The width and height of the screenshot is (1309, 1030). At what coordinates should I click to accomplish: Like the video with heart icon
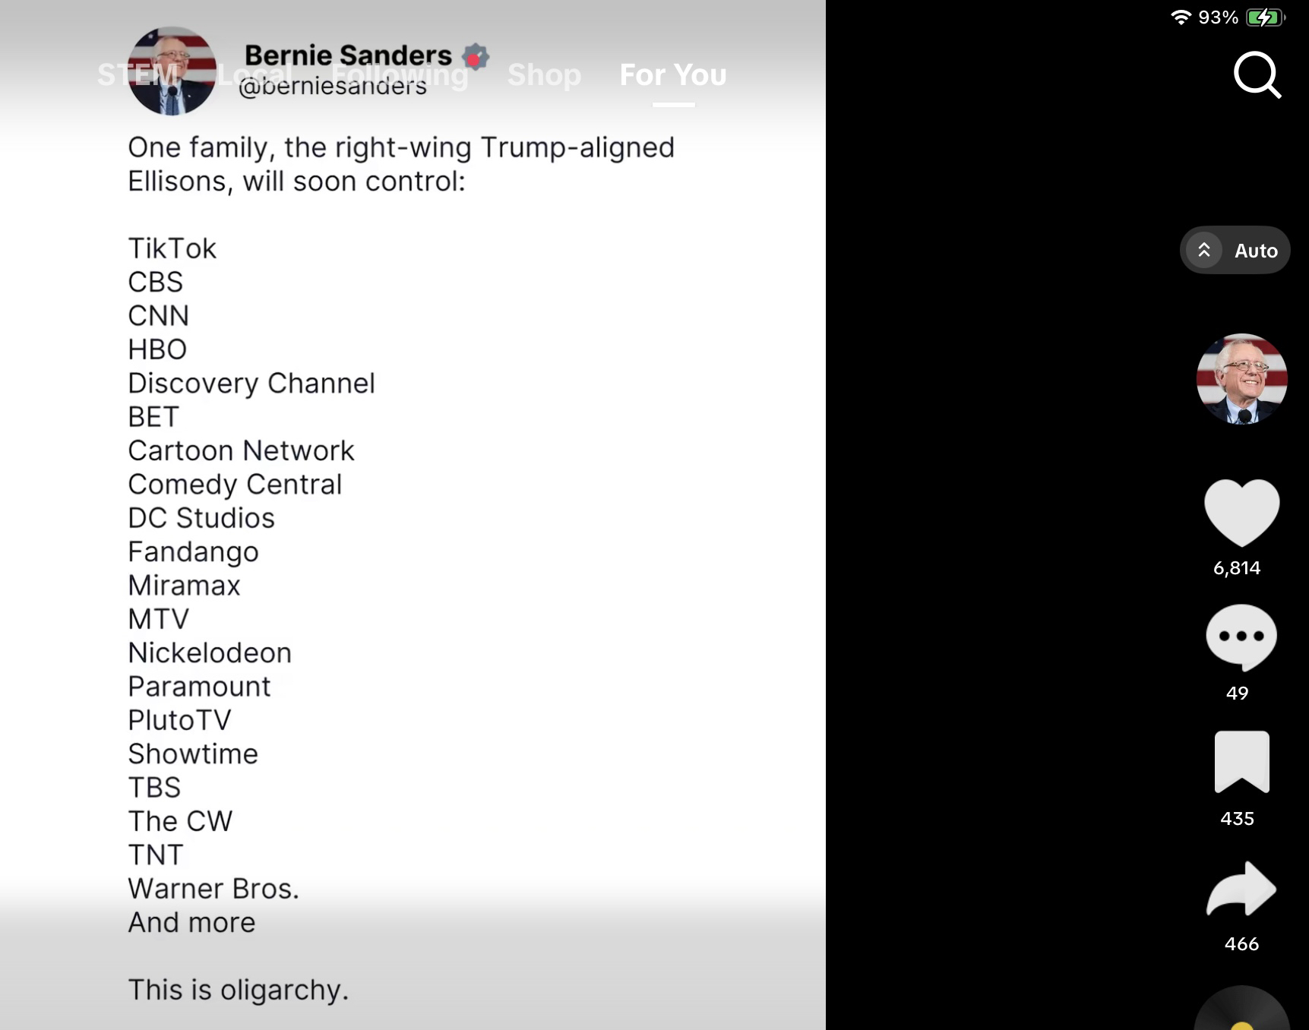[1241, 511]
